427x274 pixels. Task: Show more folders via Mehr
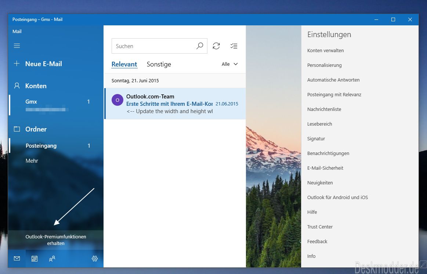tap(32, 161)
